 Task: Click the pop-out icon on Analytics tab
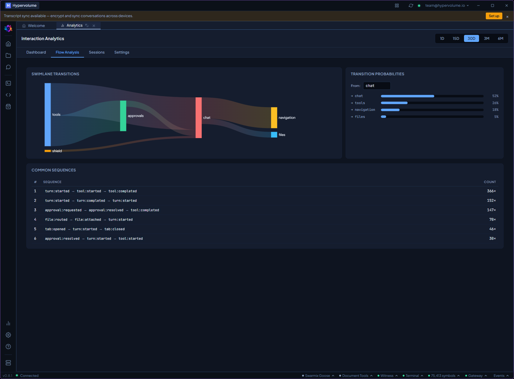pos(87,25)
